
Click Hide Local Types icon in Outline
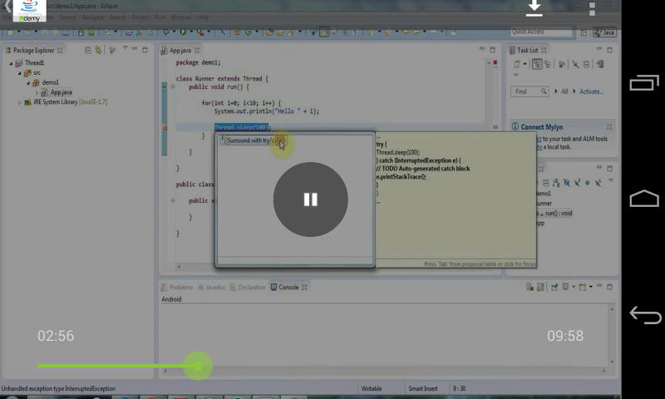[598, 183]
